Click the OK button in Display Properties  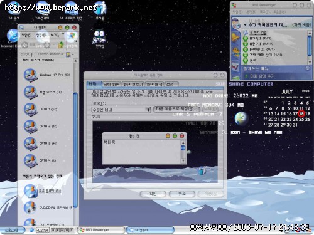tap(153, 194)
